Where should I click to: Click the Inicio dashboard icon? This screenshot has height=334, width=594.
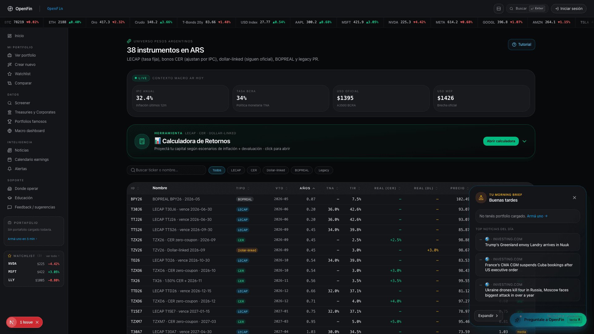click(x=10, y=36)
